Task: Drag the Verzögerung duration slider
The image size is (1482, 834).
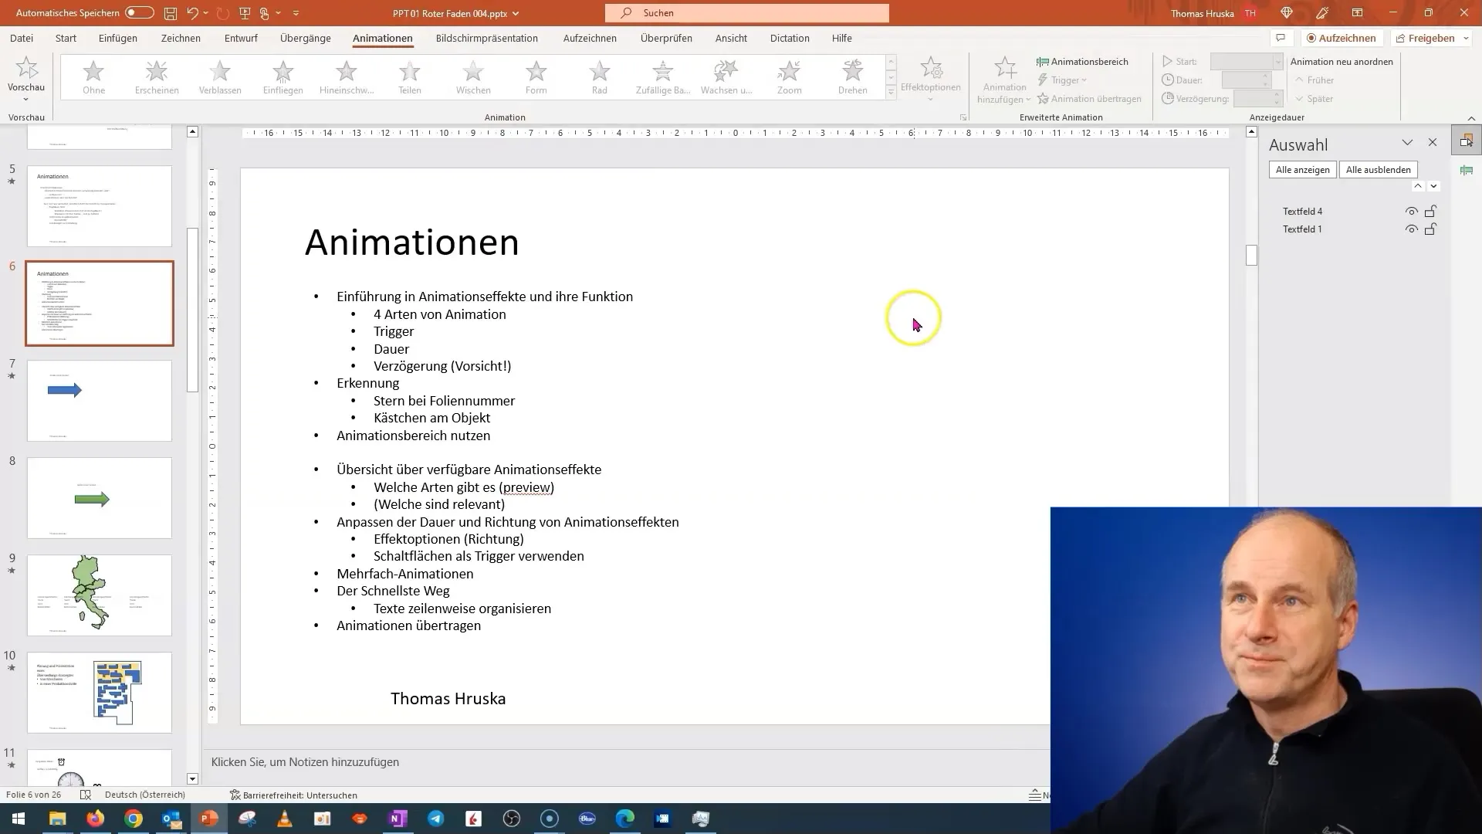Action: [1256, 99]
